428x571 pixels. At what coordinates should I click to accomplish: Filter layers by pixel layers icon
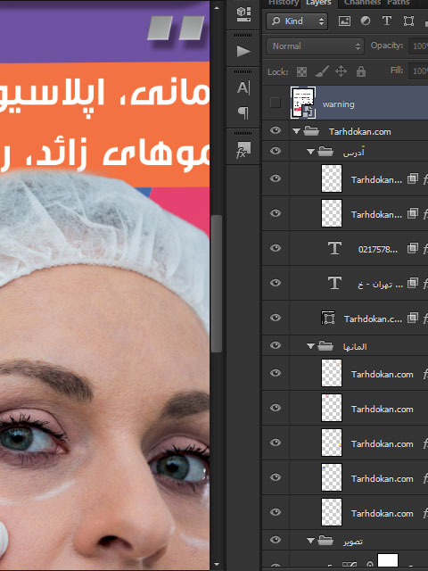tap(344, 21)
